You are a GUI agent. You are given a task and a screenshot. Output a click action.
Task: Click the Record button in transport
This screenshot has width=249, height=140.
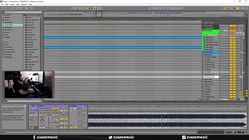(92, 8)
